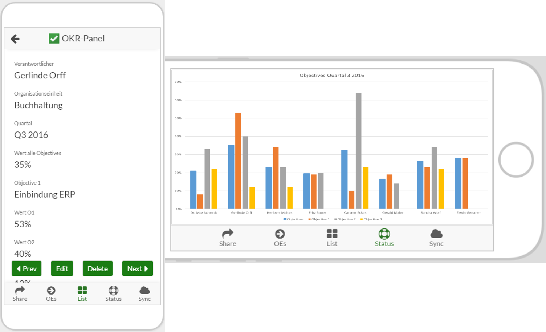546x332 pixels.
Task: Go to previous record with Prev button
Action: click(x=27, y=268)
